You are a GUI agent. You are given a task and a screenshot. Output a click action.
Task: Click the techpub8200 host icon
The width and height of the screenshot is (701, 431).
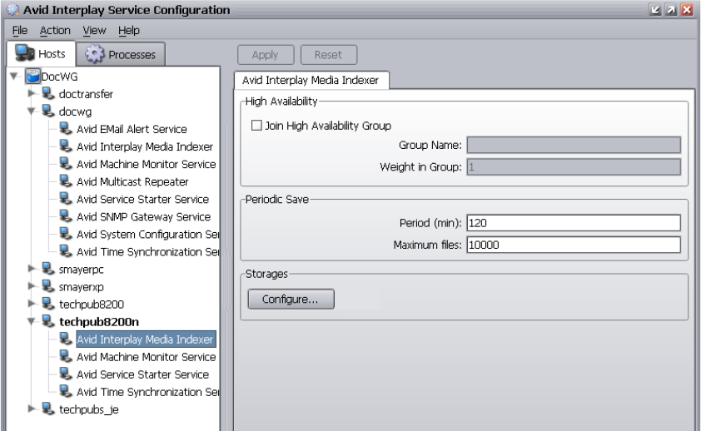click(48, 304)
